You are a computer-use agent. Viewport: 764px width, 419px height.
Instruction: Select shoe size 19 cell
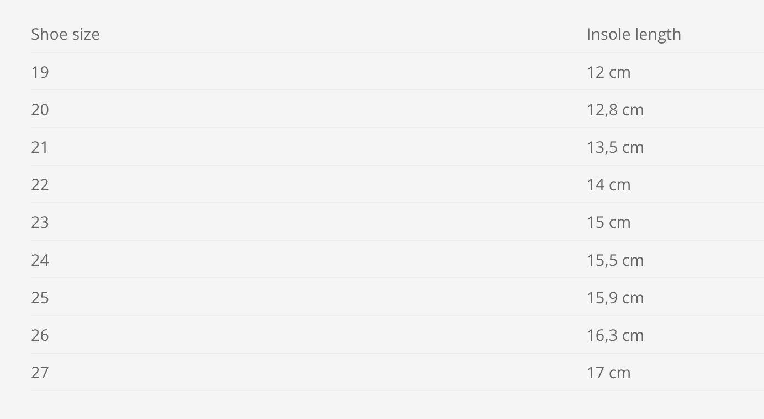click(x=40, y=72)
